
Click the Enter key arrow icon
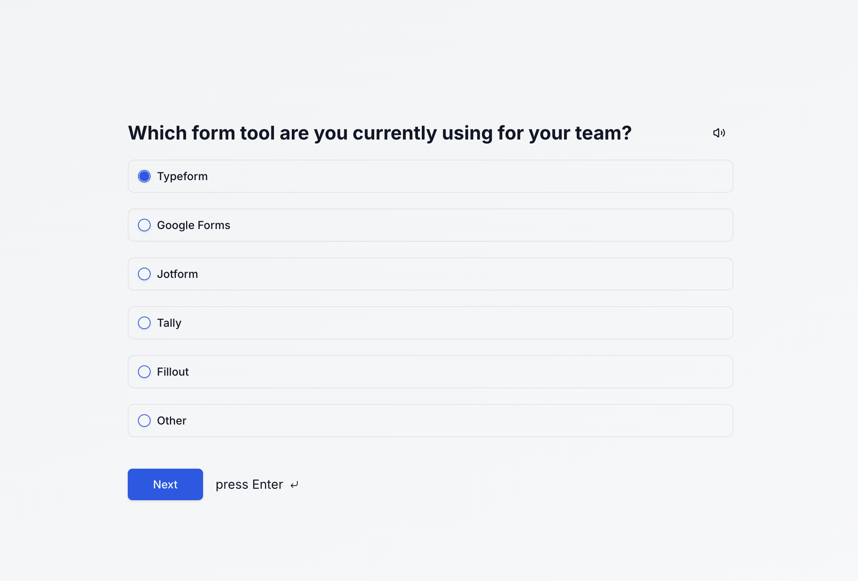(294, 485)
